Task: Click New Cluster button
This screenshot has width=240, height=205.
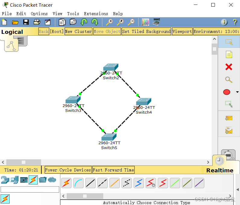Action: pyautogui.click(x=78, y=31)
